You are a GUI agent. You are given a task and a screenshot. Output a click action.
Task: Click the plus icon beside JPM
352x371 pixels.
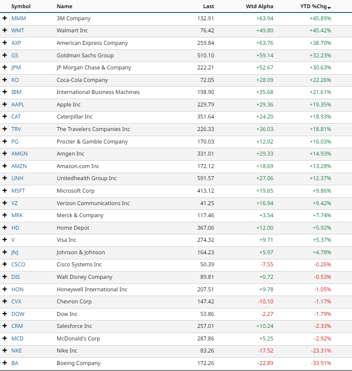tap(5, 68)
